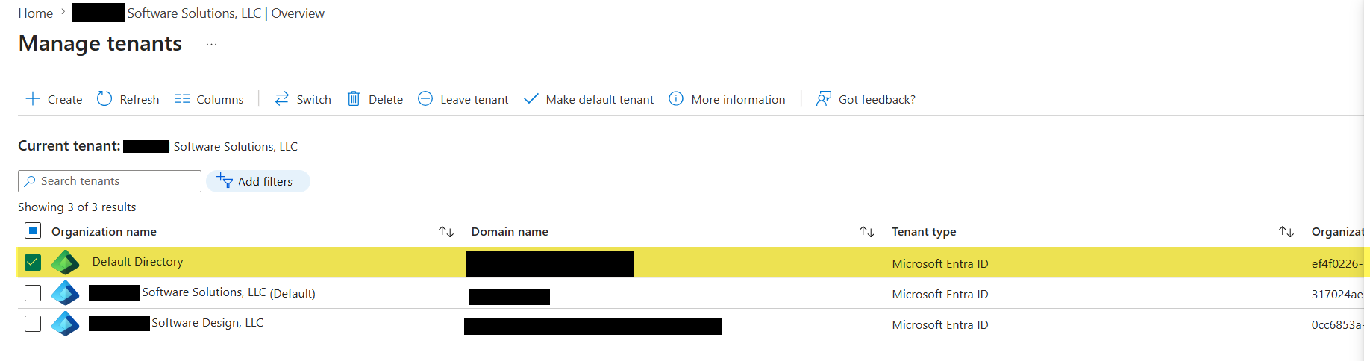Screen dimensions: 1370x361
Task: Click the Add filters funnel icon
Action: click(x=225, y=180)
